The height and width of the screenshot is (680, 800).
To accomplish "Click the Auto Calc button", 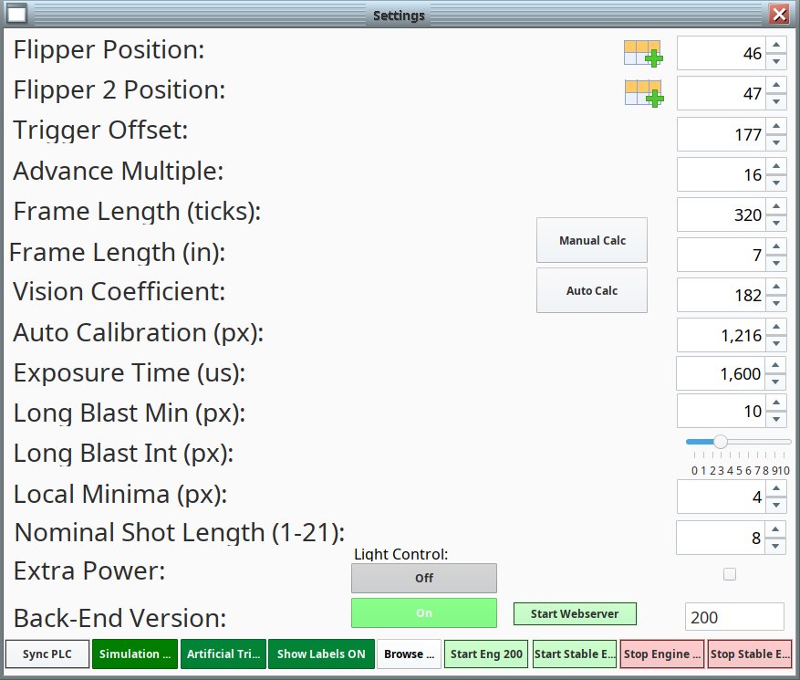I will (x=592, y=290).
